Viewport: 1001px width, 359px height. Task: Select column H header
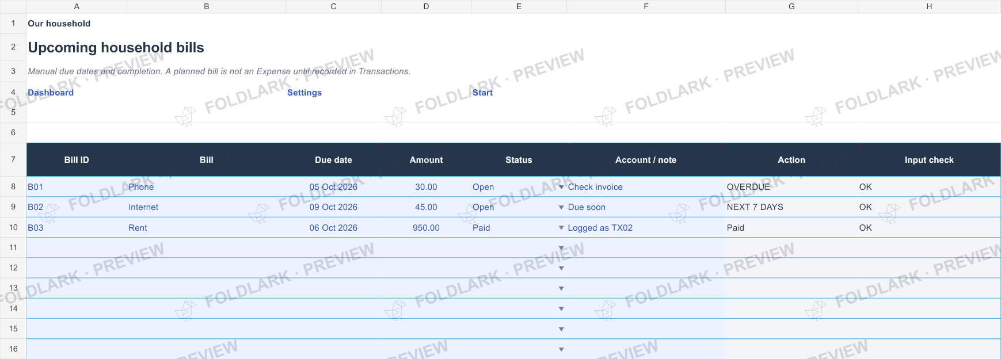click(929, 6)
